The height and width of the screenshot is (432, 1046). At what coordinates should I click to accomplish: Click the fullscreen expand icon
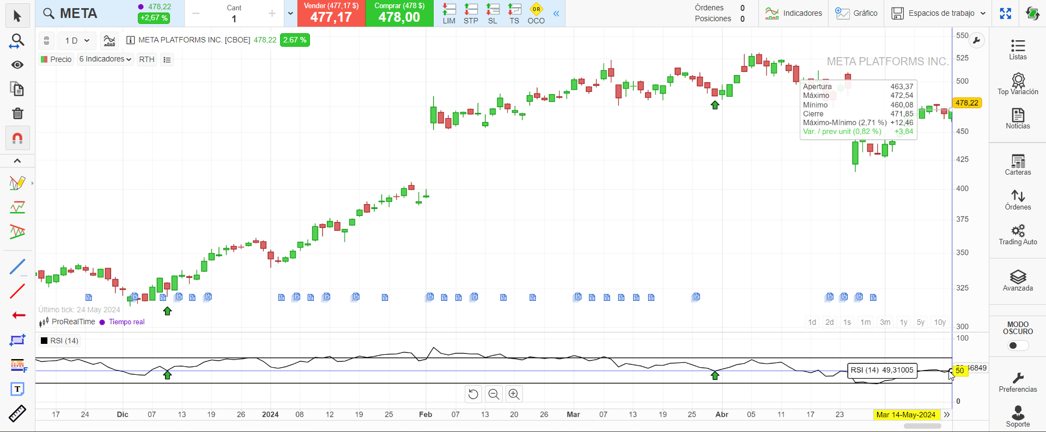point(1006,14)
